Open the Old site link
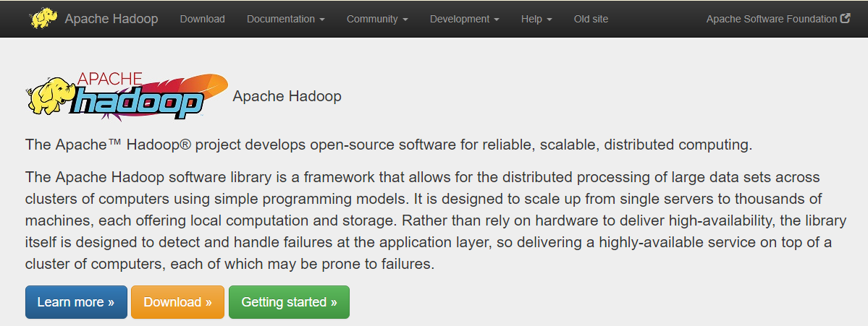The width and height of the screenshot is (868, 326). coord(591,19)
